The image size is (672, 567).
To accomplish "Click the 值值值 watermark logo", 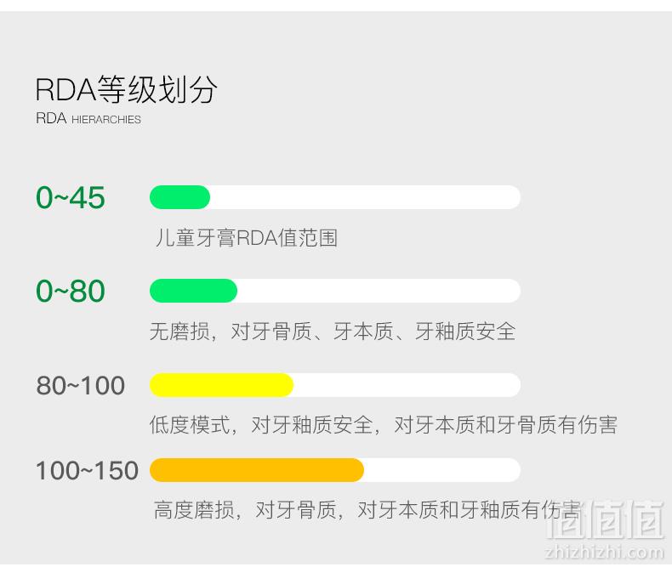I will click(605, 520).
